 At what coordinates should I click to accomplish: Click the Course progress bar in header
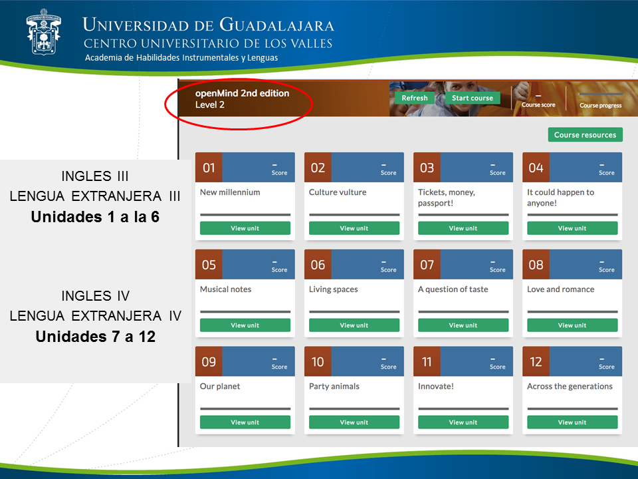[x=601, y=94]
